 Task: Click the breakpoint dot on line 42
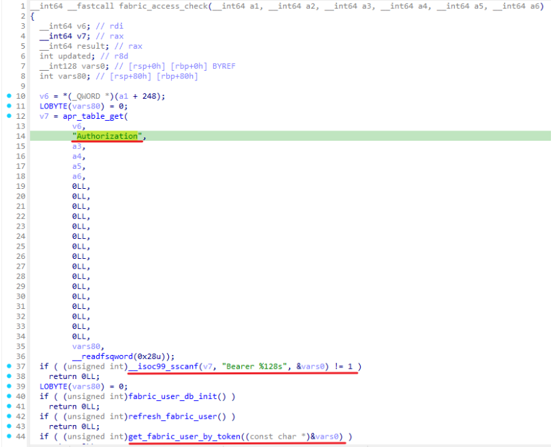coord(9,416)
